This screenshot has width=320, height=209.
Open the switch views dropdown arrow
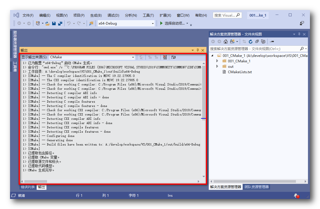click(x=237, y=41)
